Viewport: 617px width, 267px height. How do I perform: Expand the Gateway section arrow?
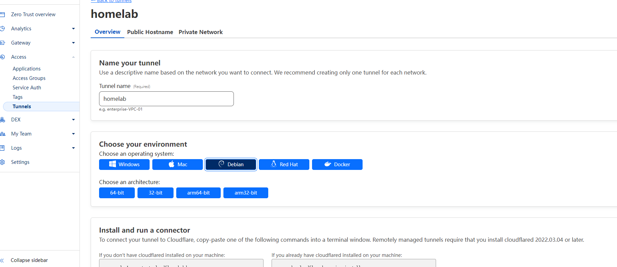73,43
